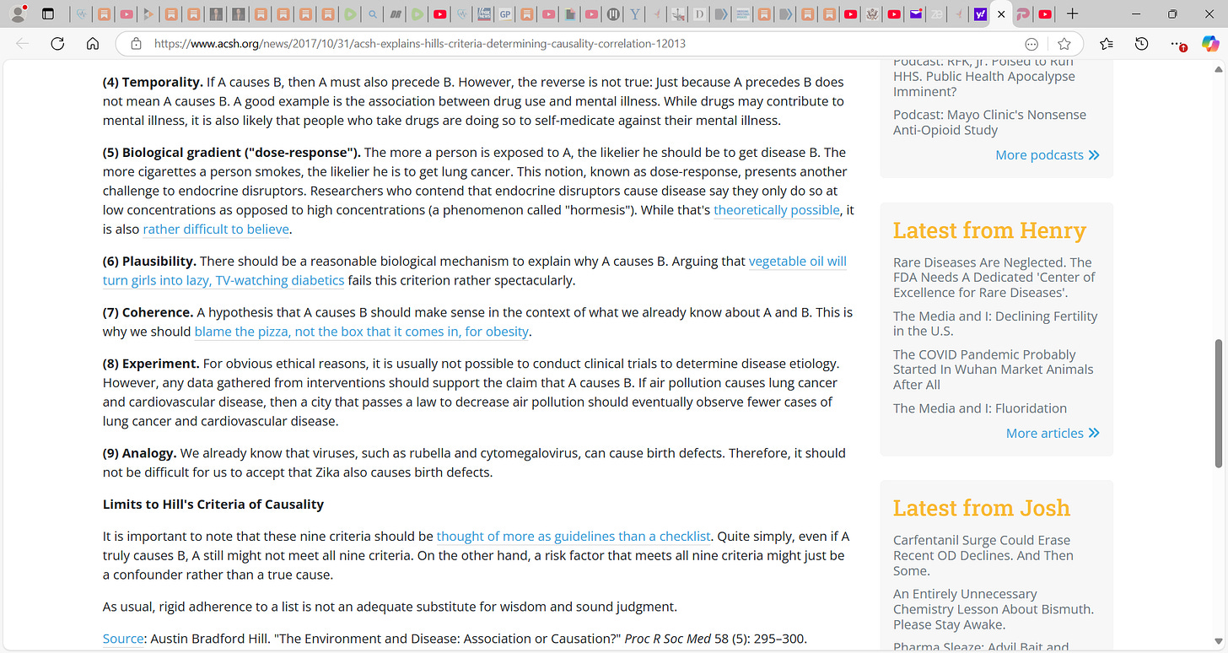Open the address bar three-dots circle icon

1031,44
